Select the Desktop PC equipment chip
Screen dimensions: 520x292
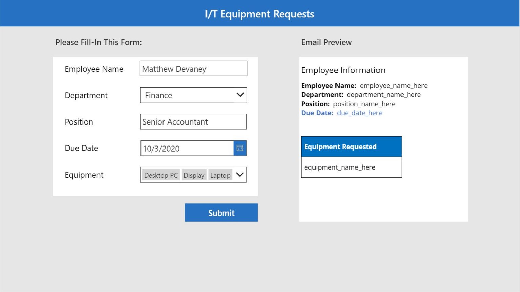[x=161, y=175]
